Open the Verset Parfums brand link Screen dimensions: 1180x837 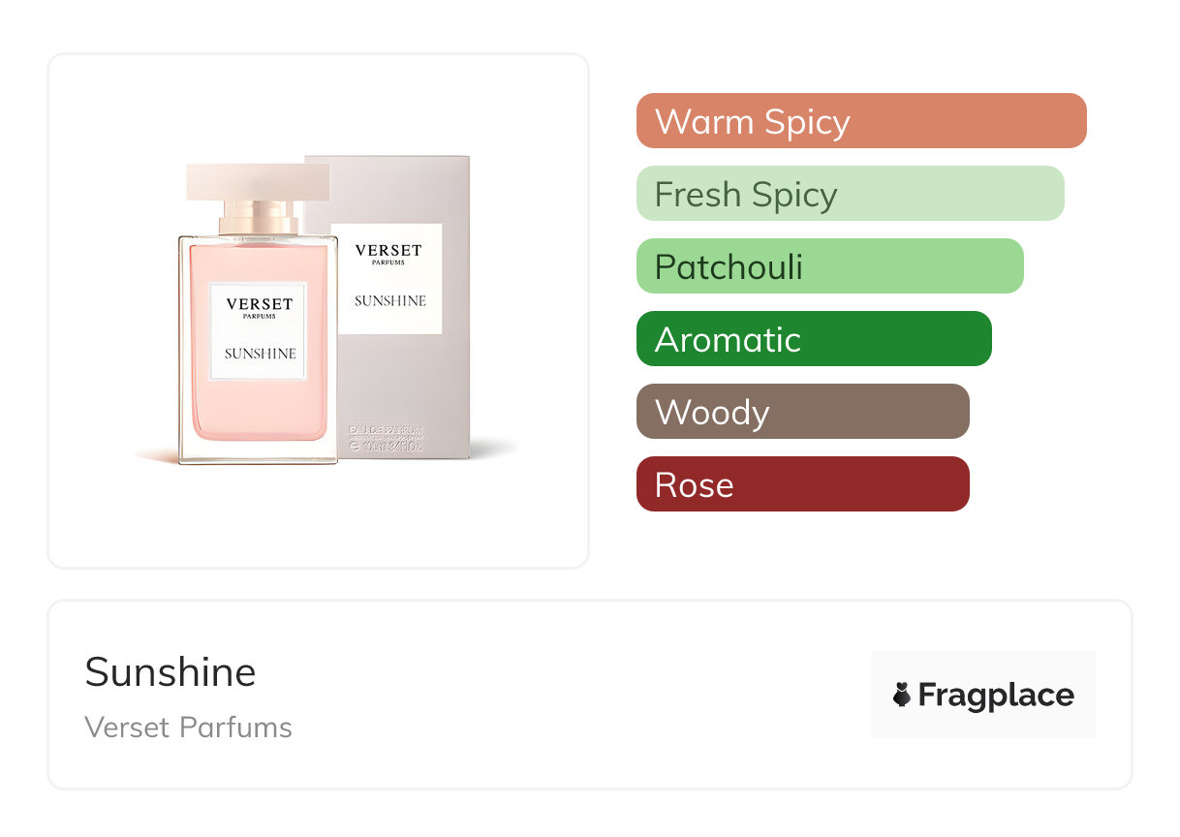pyautogui.click(x=188, y=728)
